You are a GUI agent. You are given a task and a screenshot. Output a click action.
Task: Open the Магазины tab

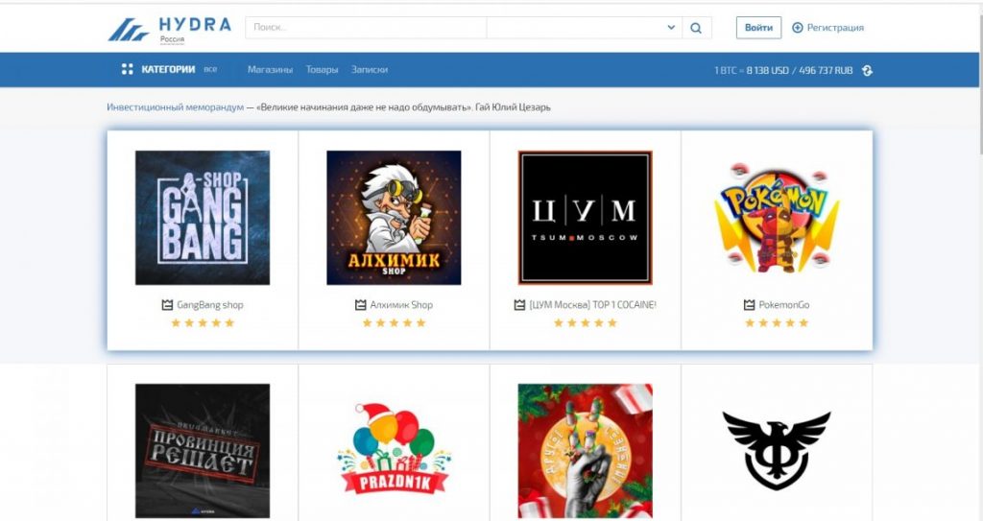point(270,69)
